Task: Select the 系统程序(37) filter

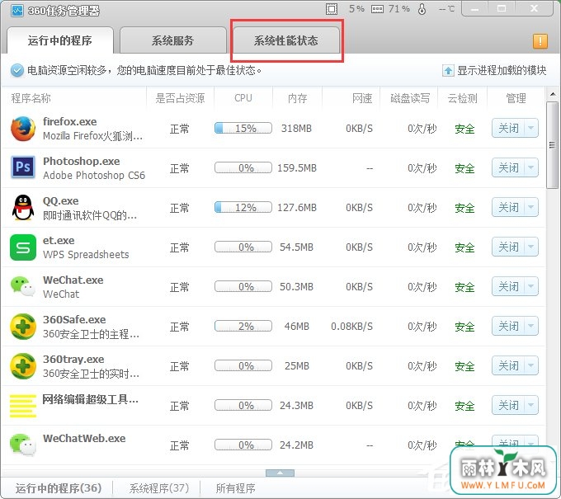Action: 159,488
